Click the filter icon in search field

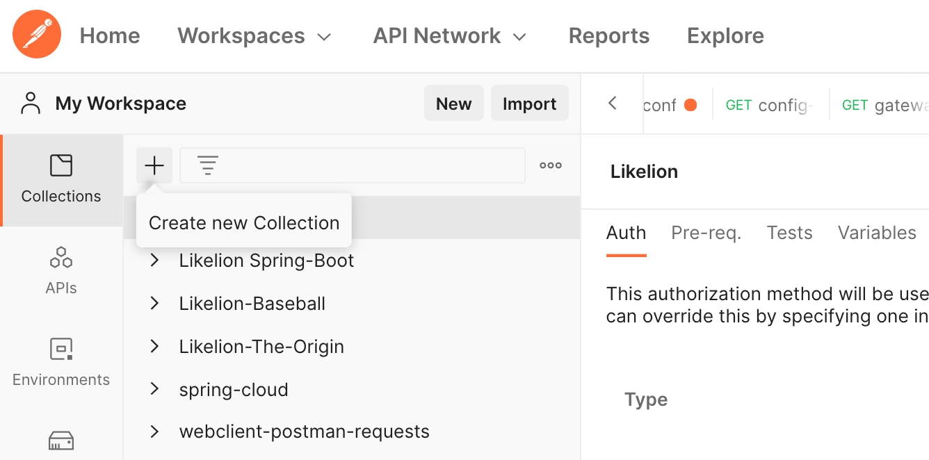click(208, 165)
